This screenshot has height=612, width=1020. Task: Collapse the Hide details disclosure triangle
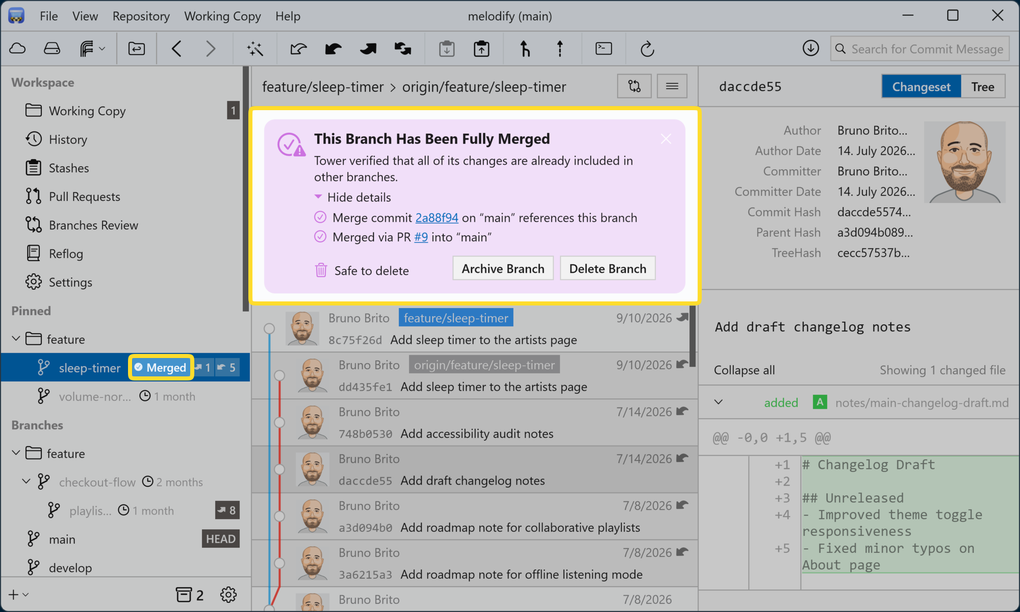(x=318, y=197)
